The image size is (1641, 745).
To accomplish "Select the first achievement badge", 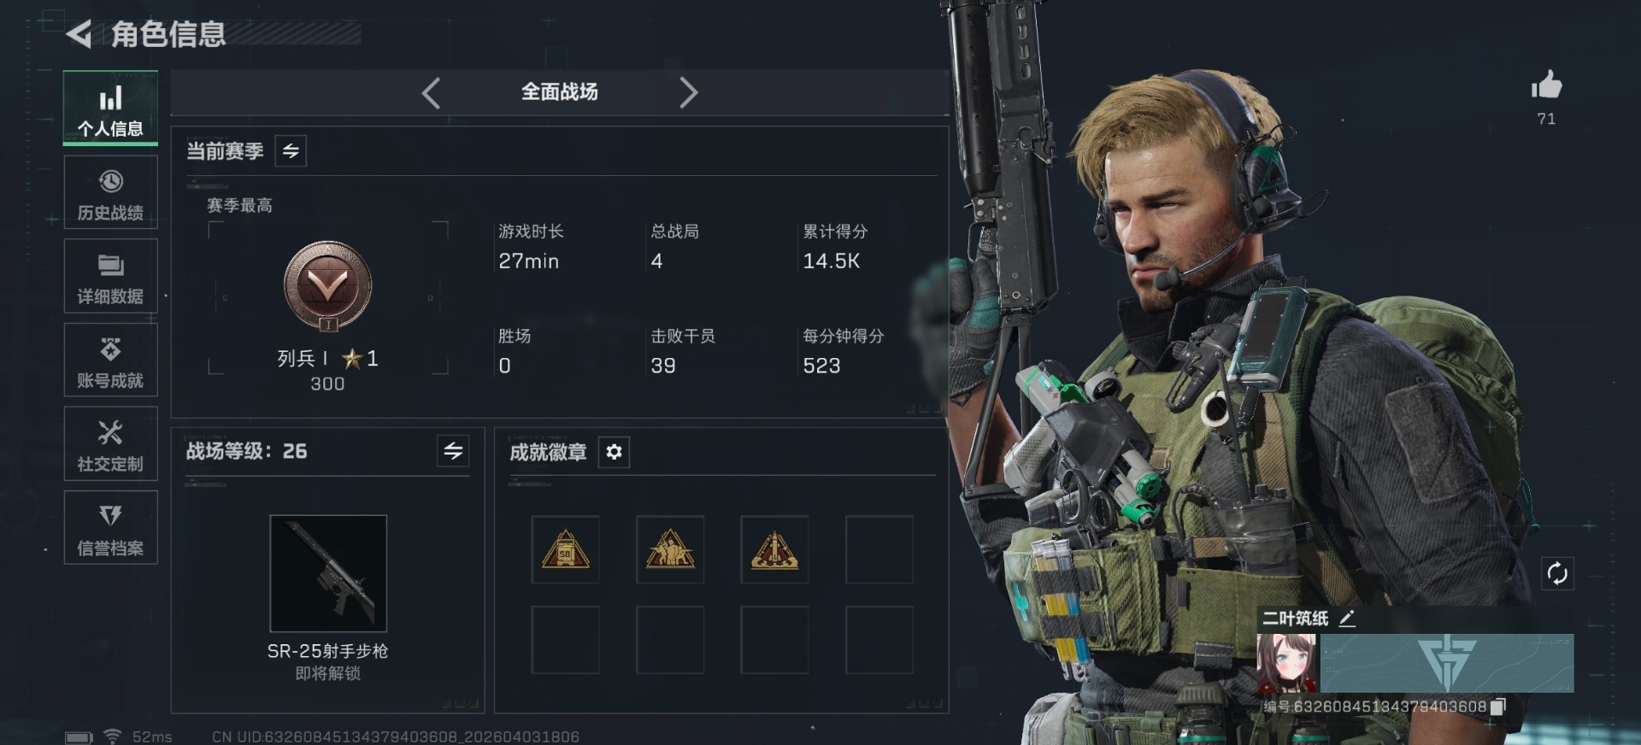I will point(565,549).
